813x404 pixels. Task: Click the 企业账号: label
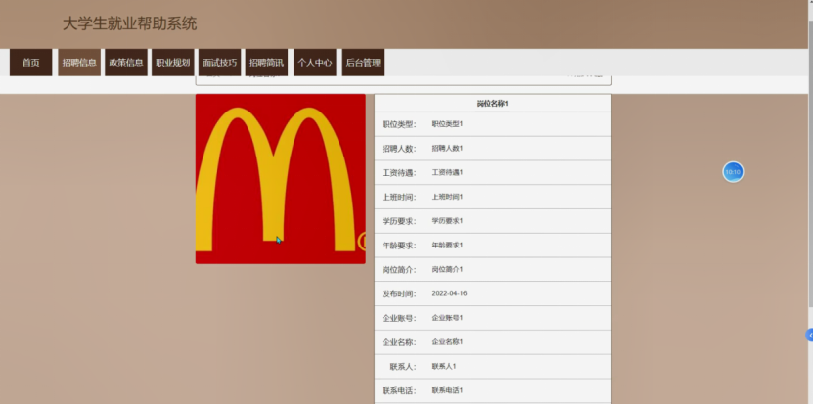coord(399,318)
